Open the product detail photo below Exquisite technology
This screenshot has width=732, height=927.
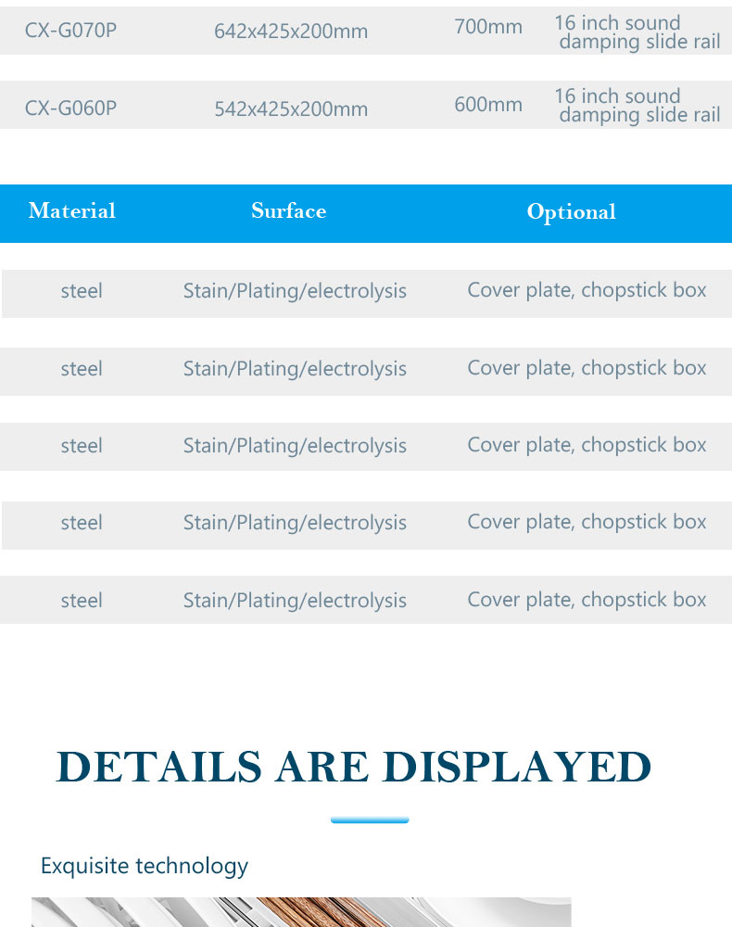[x=301, y=912]
